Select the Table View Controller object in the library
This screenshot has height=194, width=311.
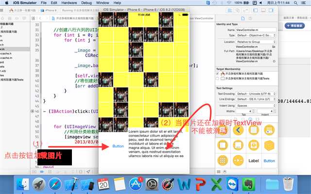pos(254,130)
